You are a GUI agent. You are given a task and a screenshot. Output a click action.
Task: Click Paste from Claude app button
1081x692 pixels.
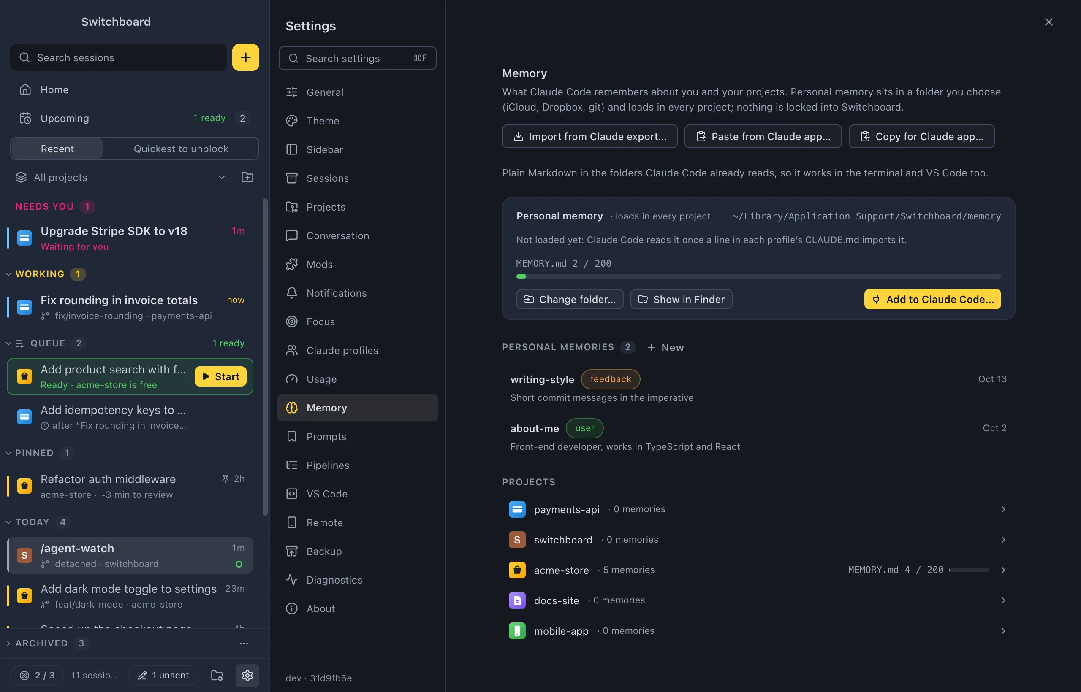click(x=763, y=136)
